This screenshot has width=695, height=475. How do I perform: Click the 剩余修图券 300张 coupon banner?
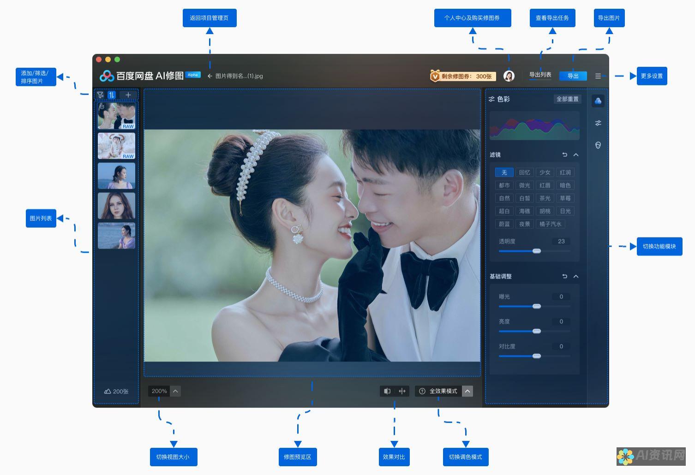point(462,76)
